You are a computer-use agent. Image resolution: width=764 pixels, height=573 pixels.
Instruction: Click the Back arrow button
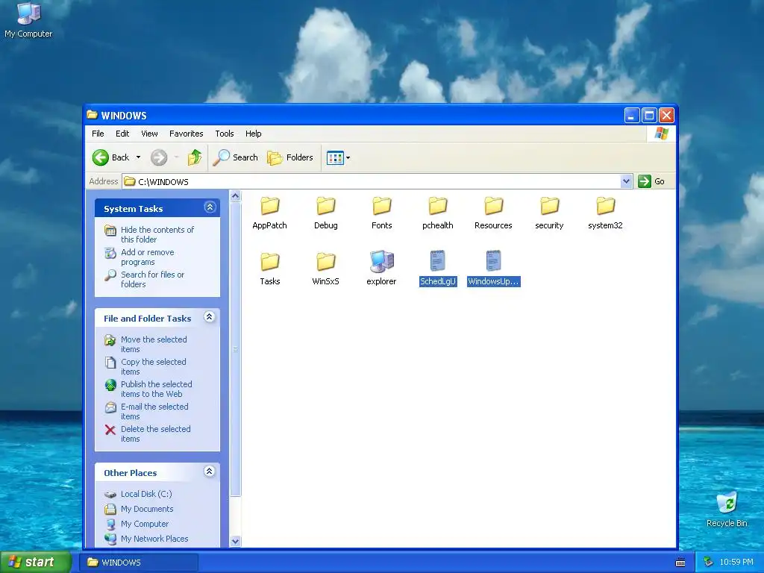101,157
